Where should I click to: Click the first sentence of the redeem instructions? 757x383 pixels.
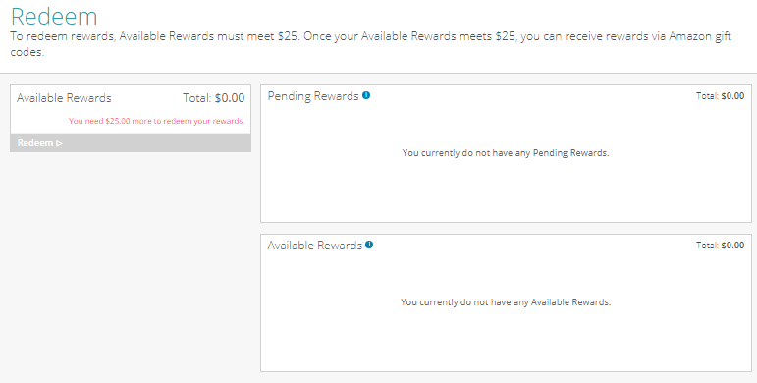tap(155, 36)
